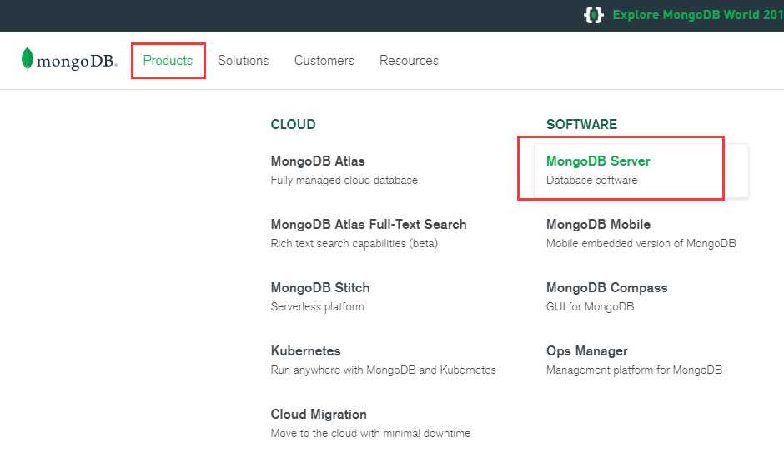Click 'Database software' description text

(x=591, y=180)
